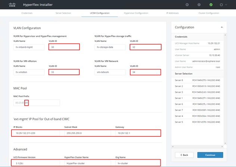Image resolution: width=236 pixels, height=167 pixels.
Task: Click the Server 2 row
Action: (x=198, y=86)
